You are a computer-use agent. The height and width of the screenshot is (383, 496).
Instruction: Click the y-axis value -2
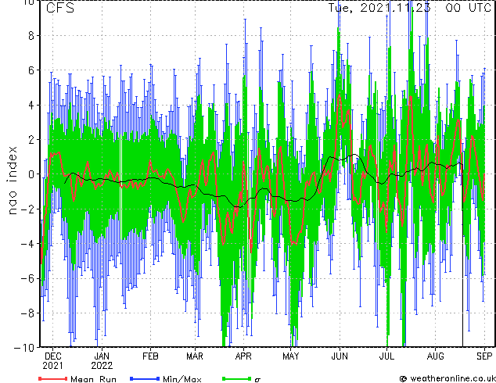pos(27,209)
